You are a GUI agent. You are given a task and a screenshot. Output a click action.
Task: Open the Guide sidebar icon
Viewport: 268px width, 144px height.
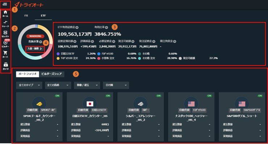(6, 66)
